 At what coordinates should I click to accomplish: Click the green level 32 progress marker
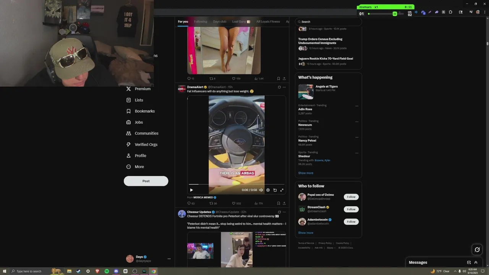coord(395,14)
